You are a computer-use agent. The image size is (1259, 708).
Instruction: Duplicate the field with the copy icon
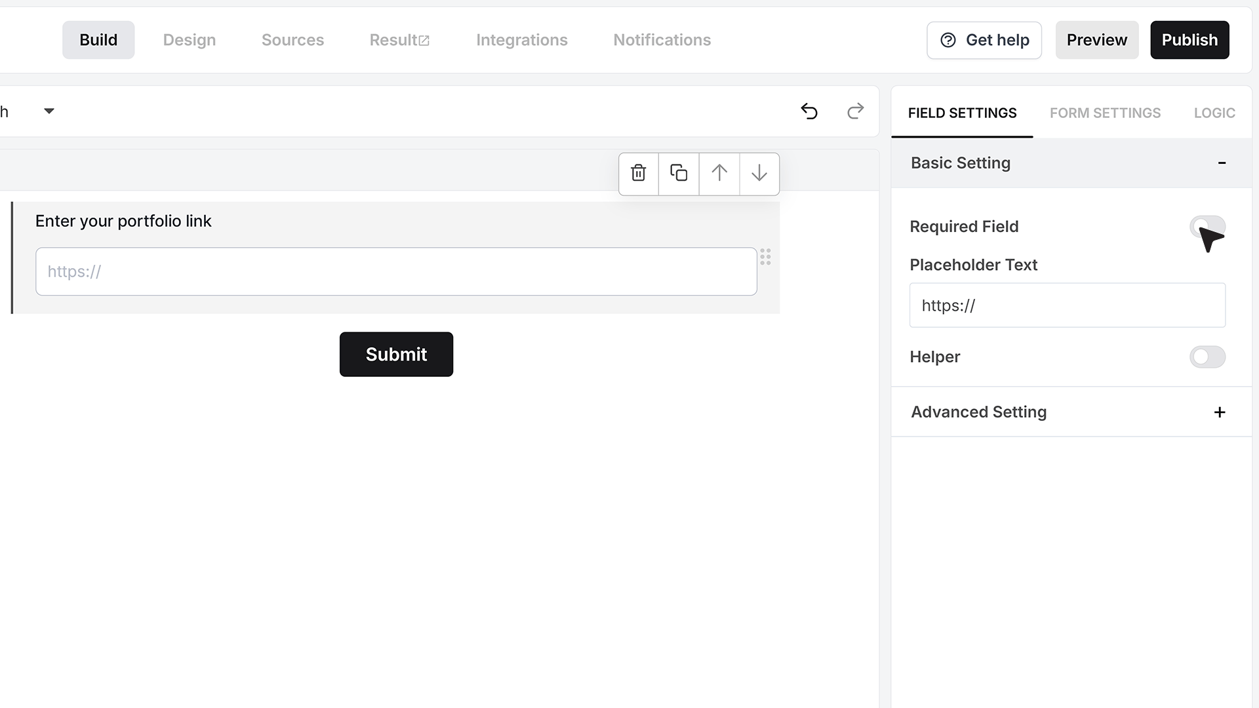point(679,174)
